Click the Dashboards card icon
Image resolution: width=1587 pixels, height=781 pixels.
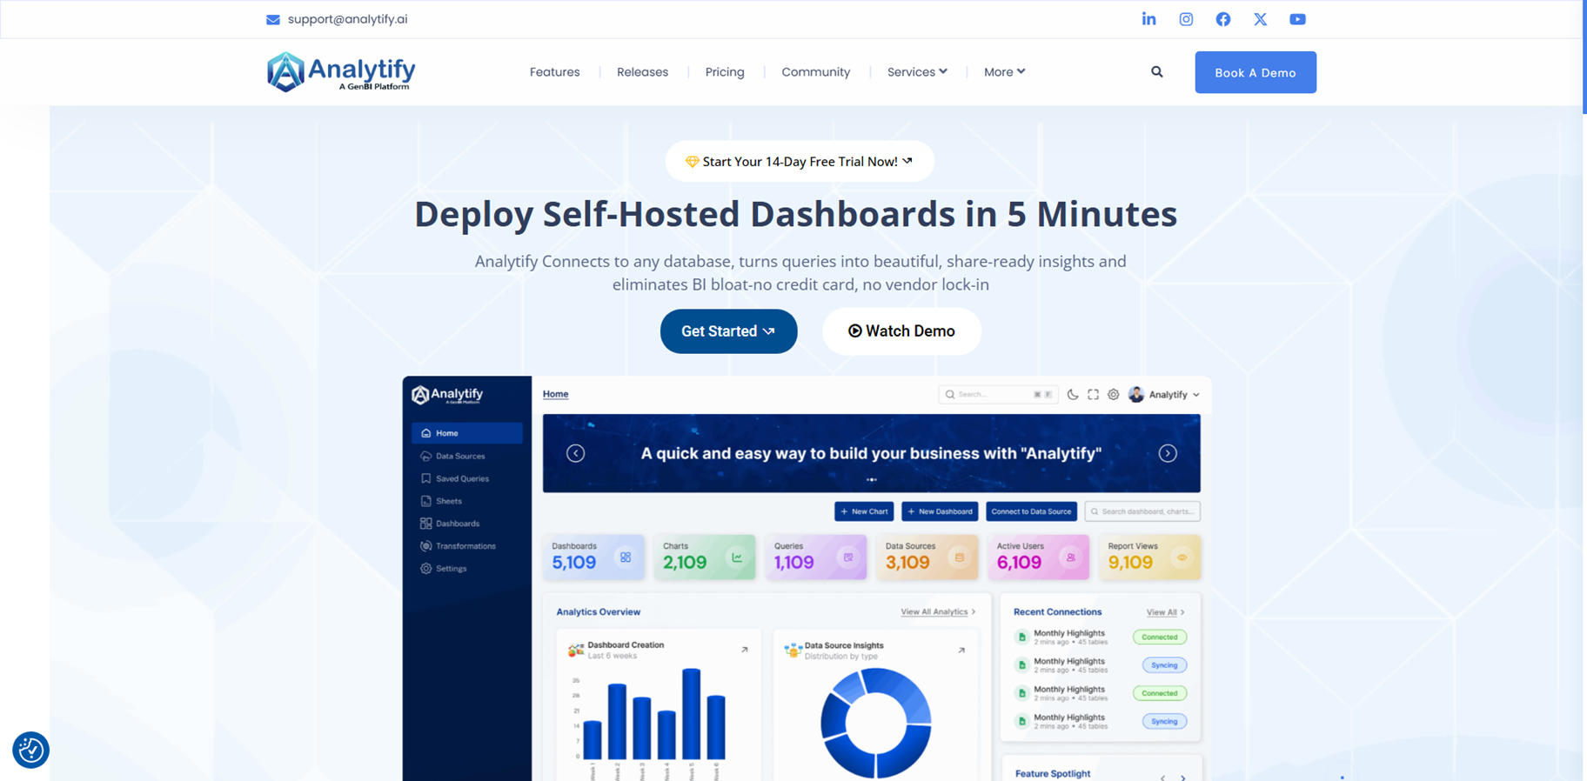coord(626,557)
